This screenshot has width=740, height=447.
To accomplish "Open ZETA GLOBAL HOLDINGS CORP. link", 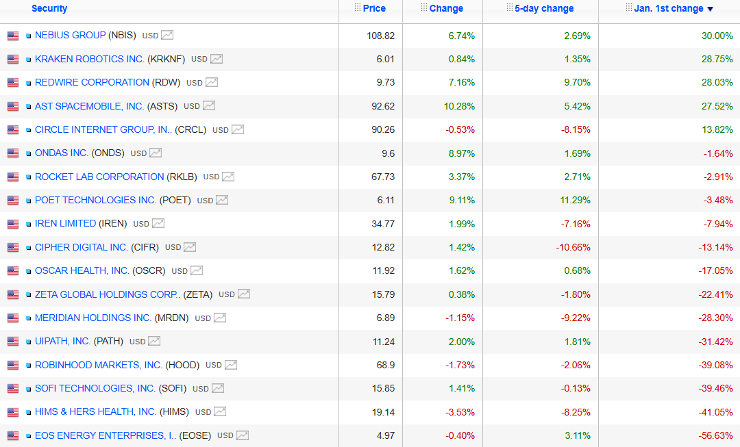I will [x=108, y=294].
